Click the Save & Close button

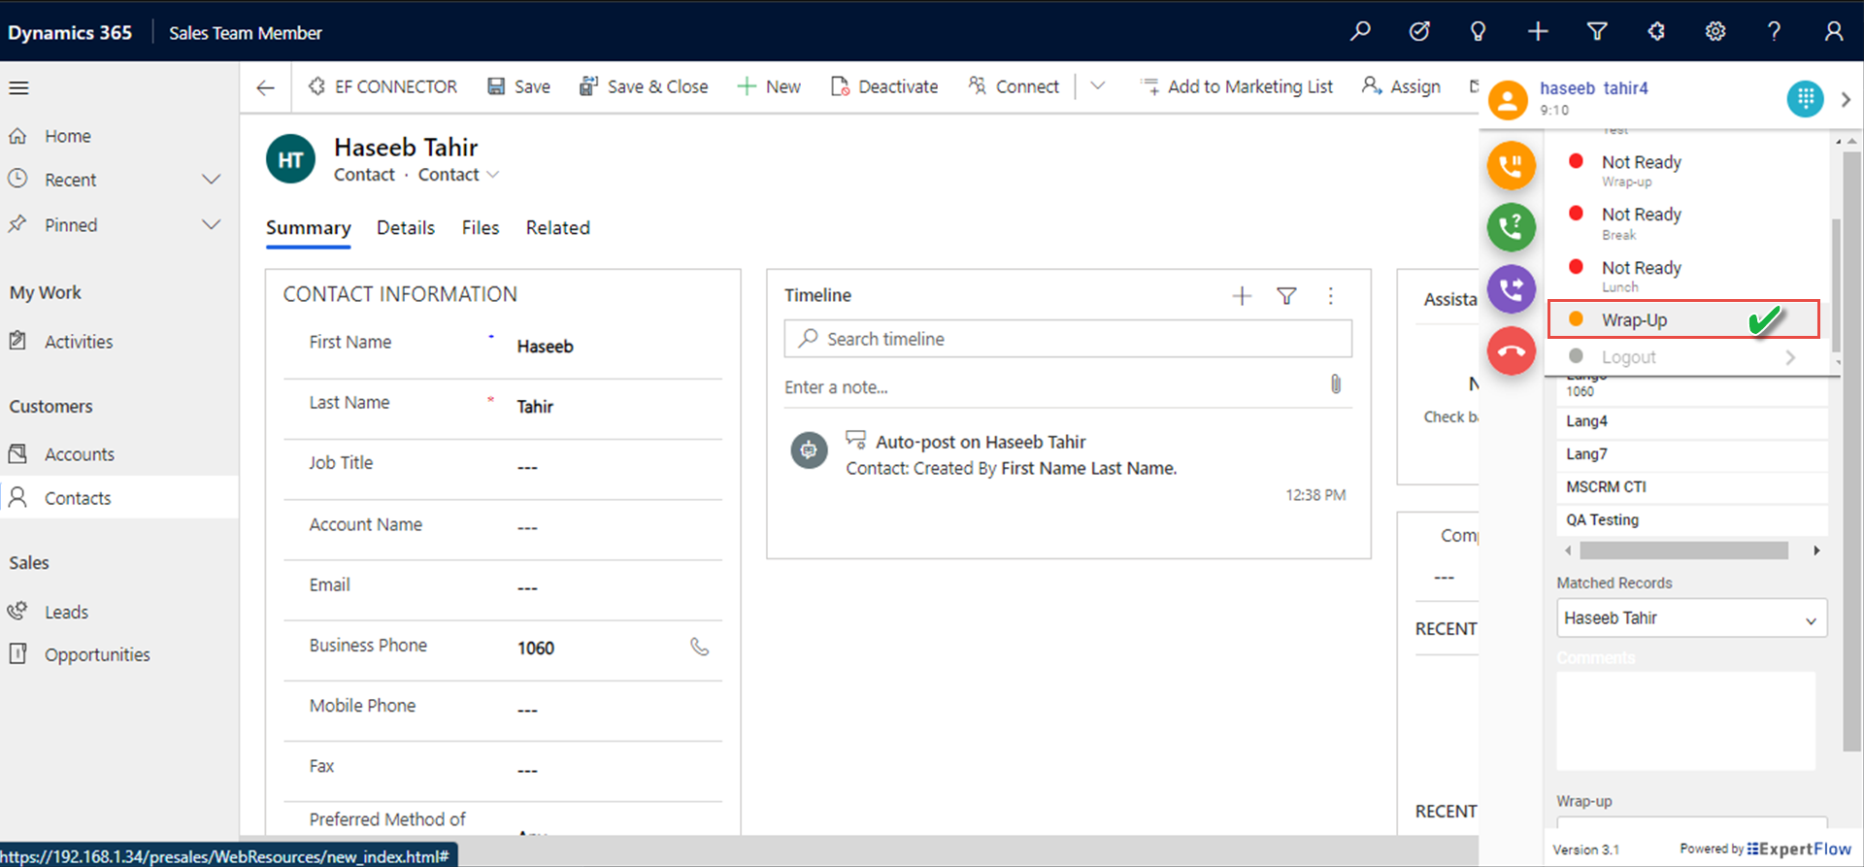[x=644, y=87]
